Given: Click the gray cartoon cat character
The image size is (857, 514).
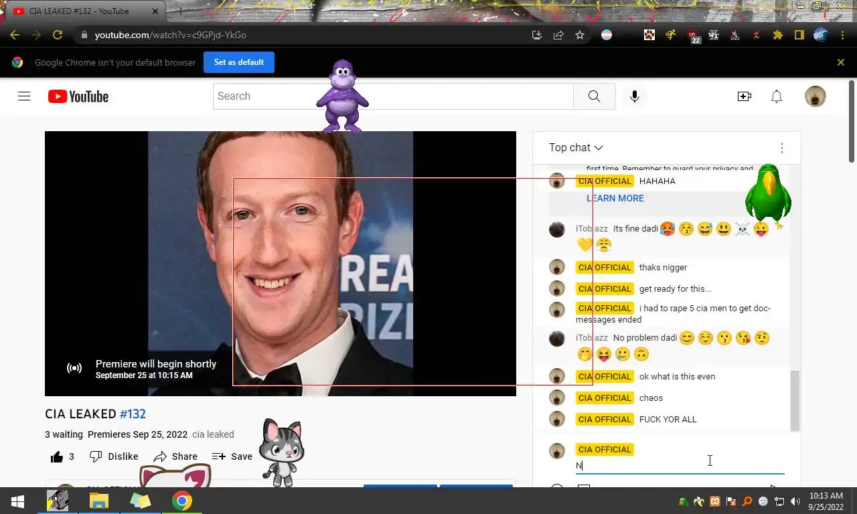Looking at the screenshot, I should click(282, 452).
